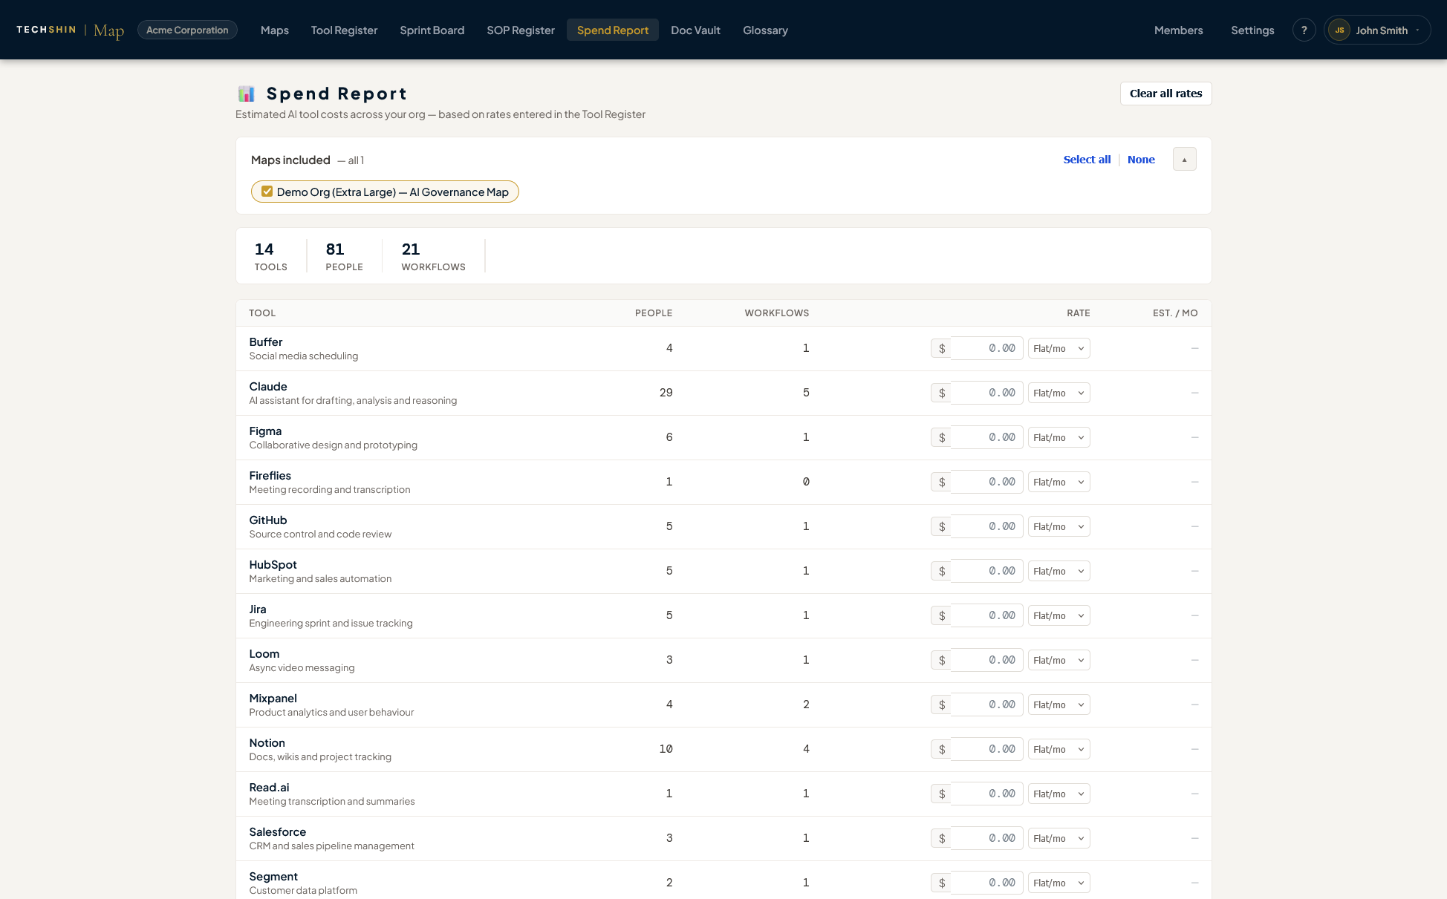Open the Tool Register tab
This screenshot has height=899, width=1447.
344,30
